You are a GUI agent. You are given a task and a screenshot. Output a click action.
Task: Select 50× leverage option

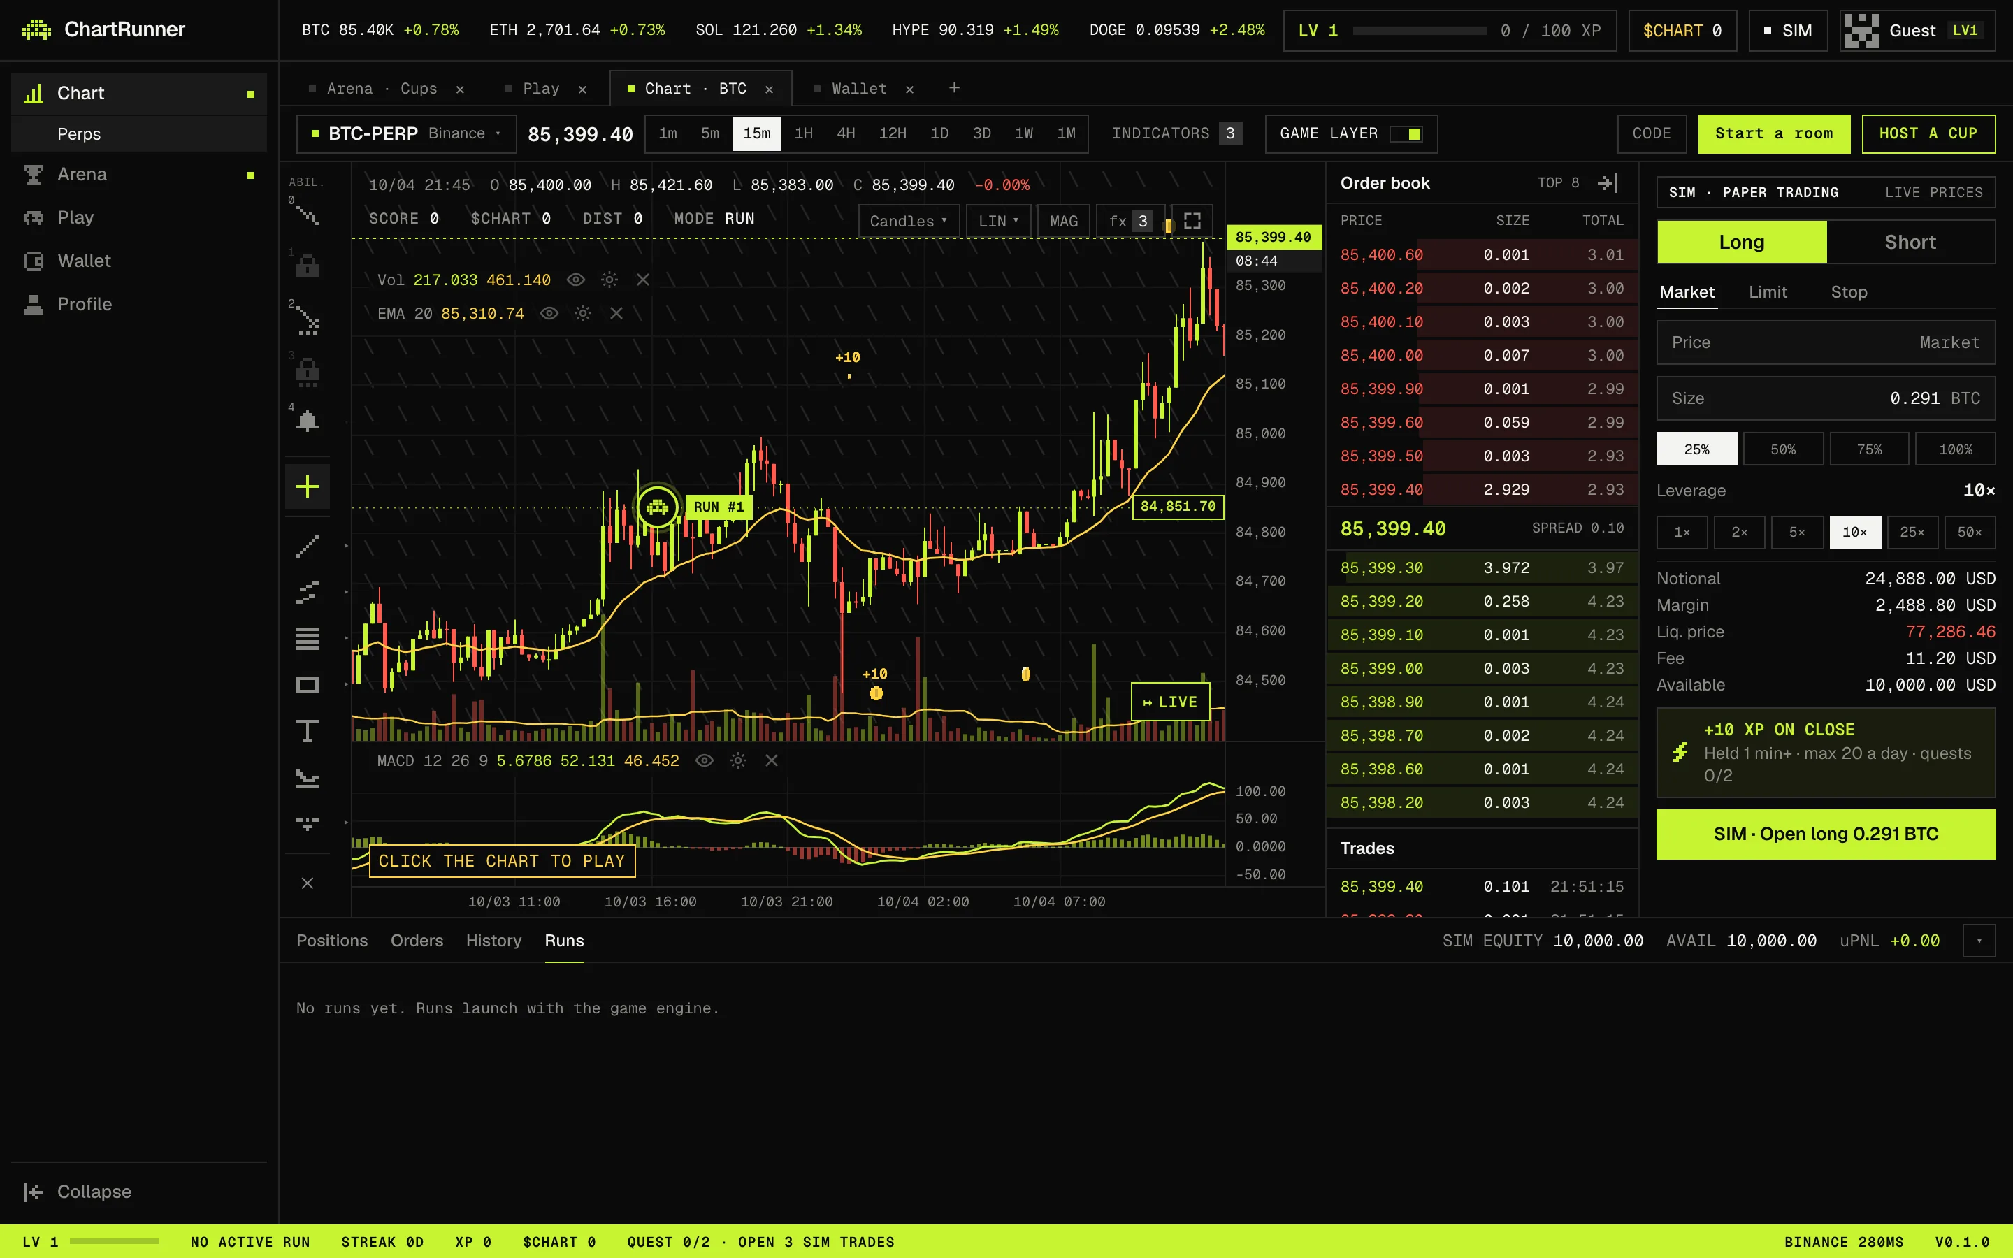coord(1969,533)
